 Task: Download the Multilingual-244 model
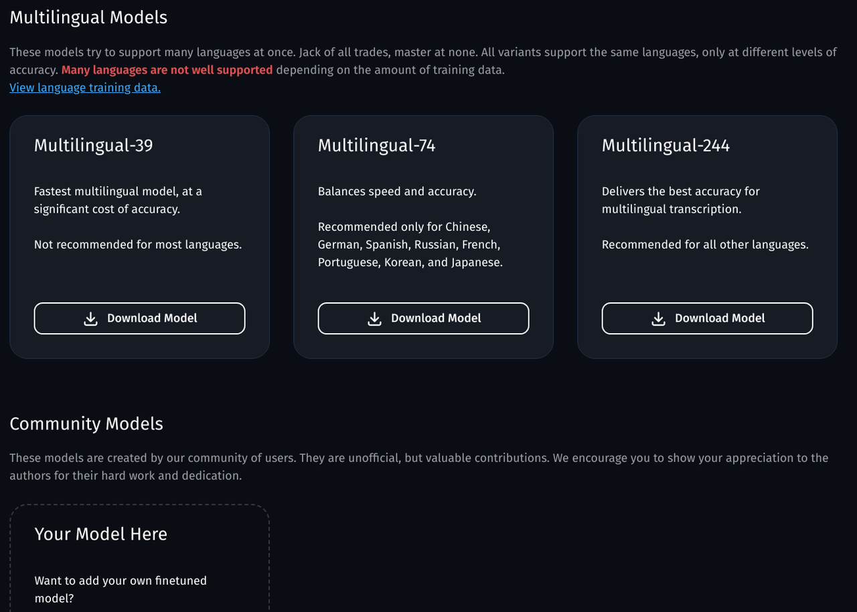(707, 318)
